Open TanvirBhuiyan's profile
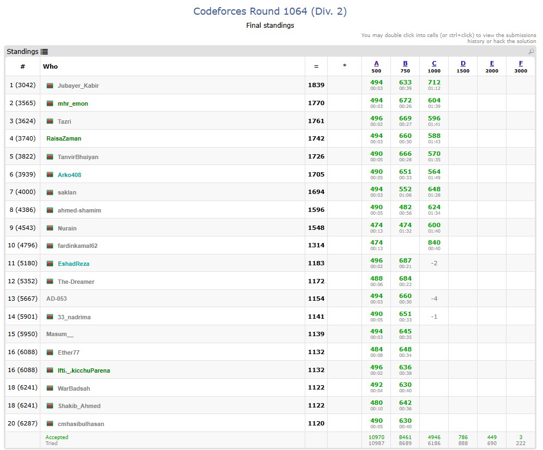The height and width of the screenshot is (450, 543). click(x=78, y=157)
